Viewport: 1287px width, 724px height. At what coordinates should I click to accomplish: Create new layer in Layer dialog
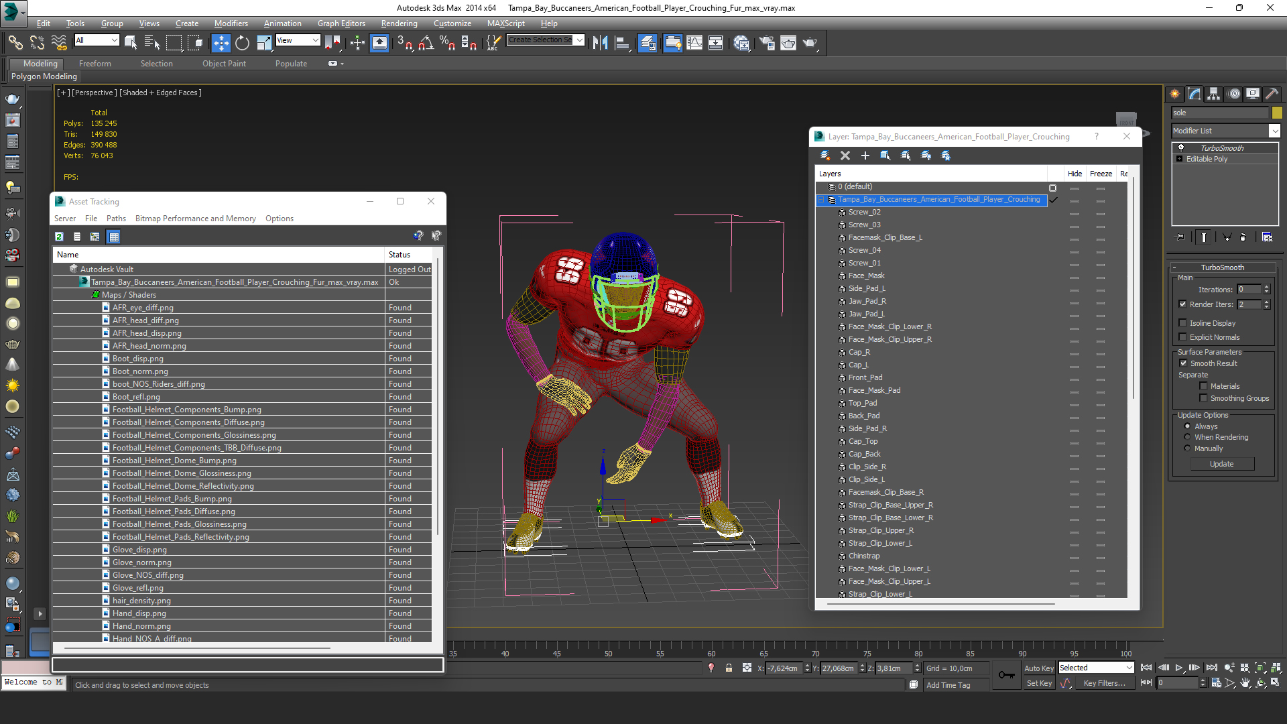point(825,156)
